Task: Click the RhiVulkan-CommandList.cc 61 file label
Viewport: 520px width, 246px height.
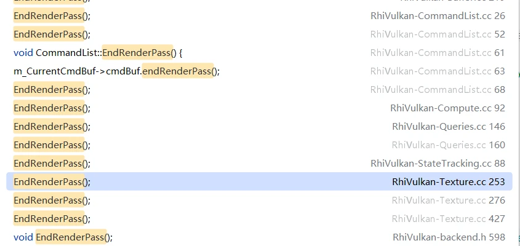Action: (438, 53)
